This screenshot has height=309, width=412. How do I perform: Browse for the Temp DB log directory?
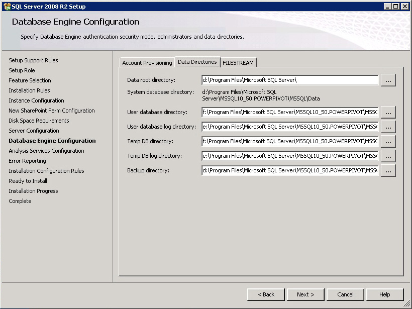[388, 156]
